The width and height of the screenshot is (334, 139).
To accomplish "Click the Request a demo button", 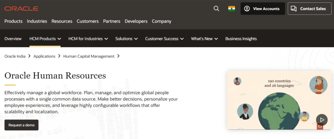I will point(22,125).
